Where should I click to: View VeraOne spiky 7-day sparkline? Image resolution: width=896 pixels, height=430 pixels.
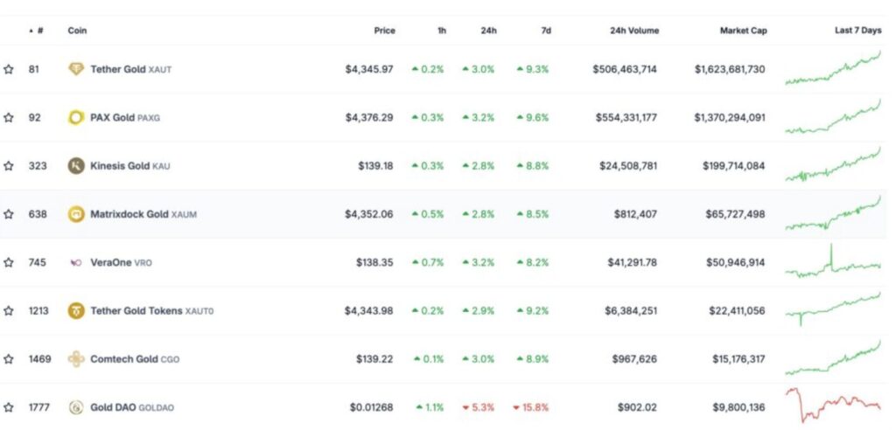(x=833, y=261)
